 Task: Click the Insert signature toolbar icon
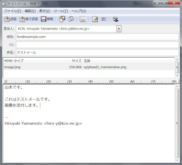coord(83,19)
